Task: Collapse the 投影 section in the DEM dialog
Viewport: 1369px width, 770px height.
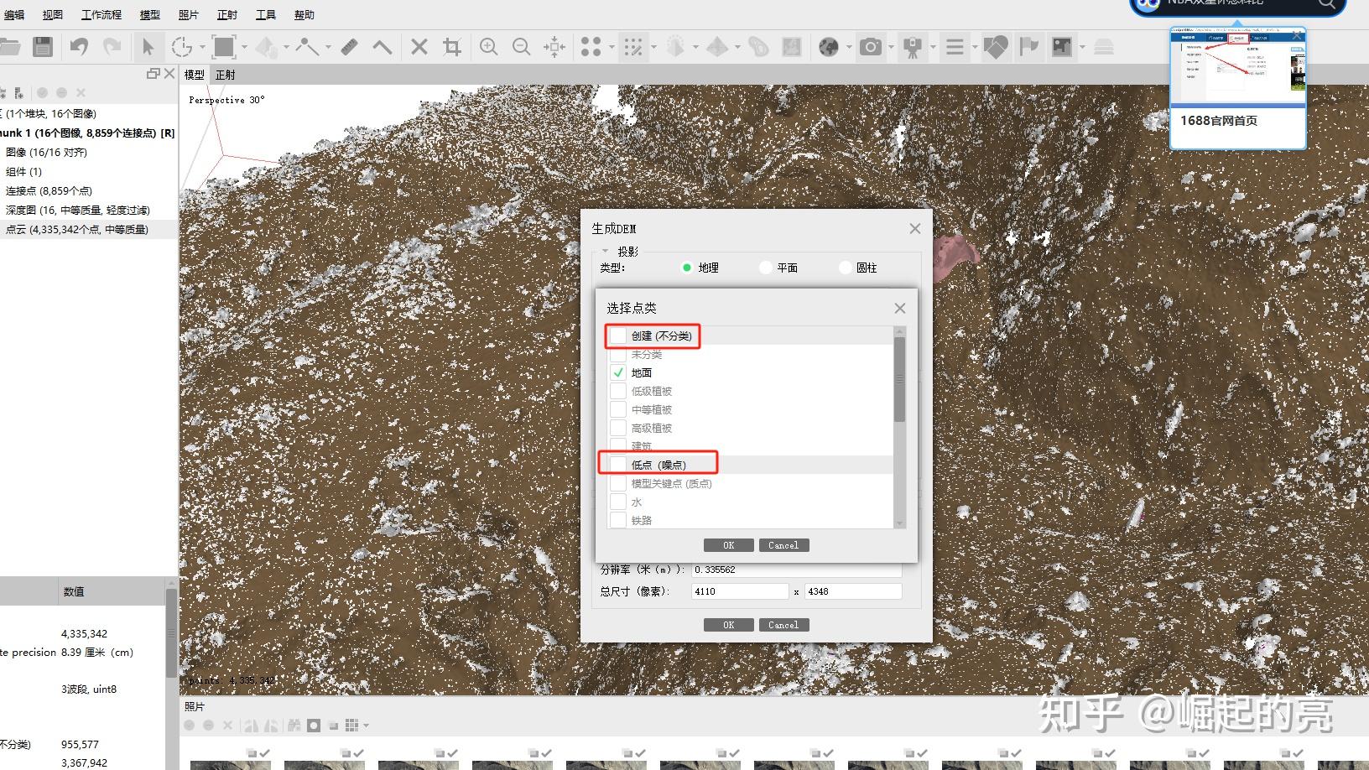Action: 606,251
